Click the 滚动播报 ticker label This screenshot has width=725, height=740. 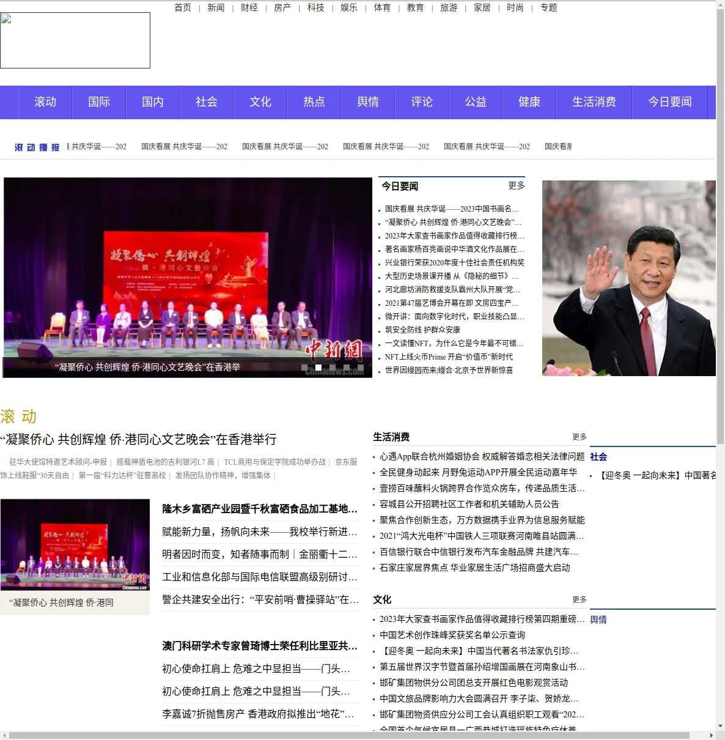(37, 147)
